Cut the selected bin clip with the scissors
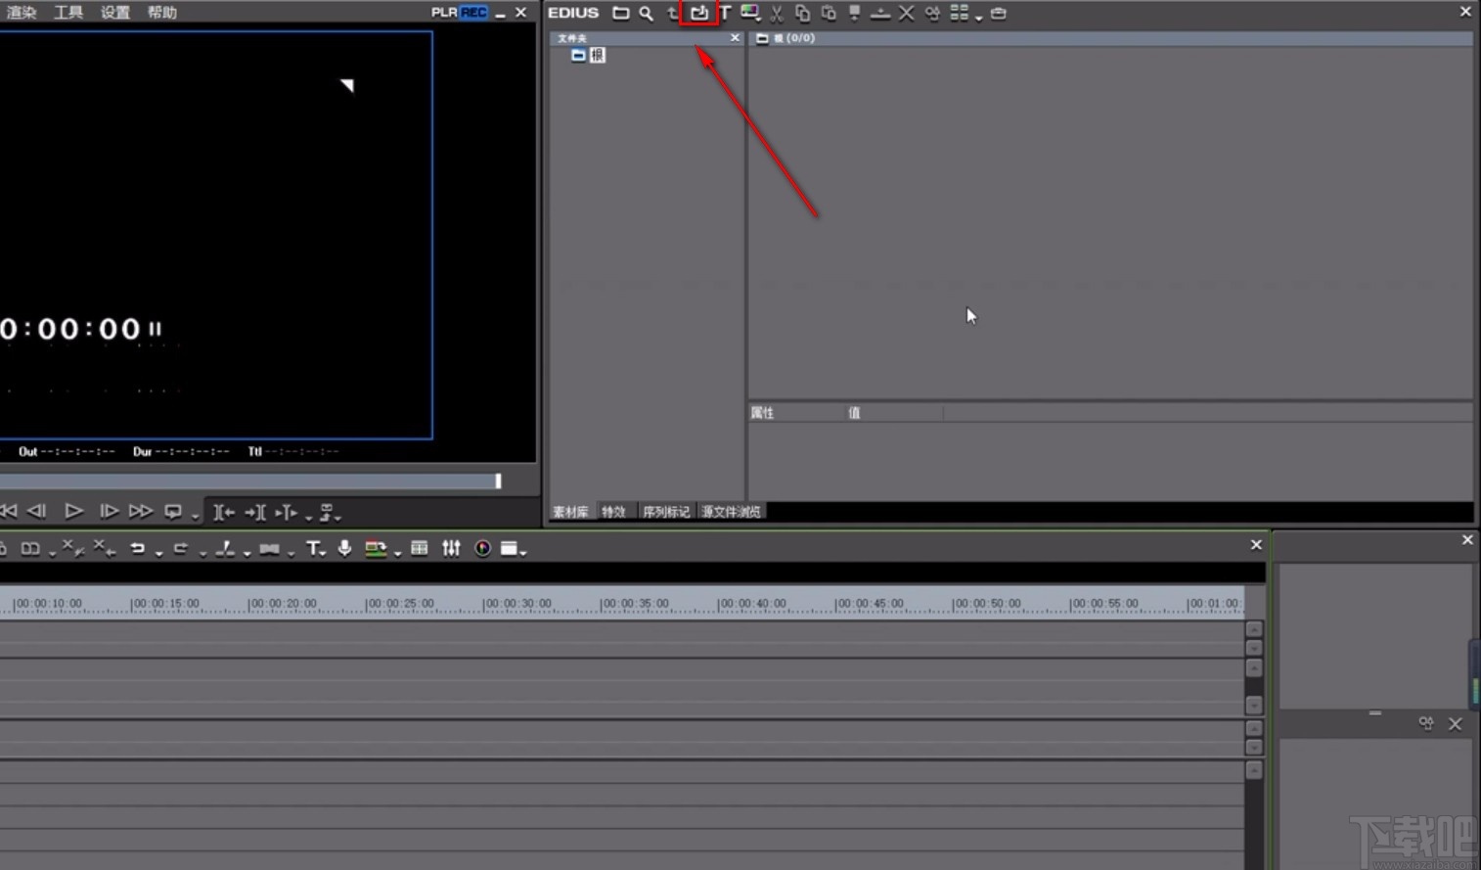This screenshot has height=870, width=1481. 777,13
